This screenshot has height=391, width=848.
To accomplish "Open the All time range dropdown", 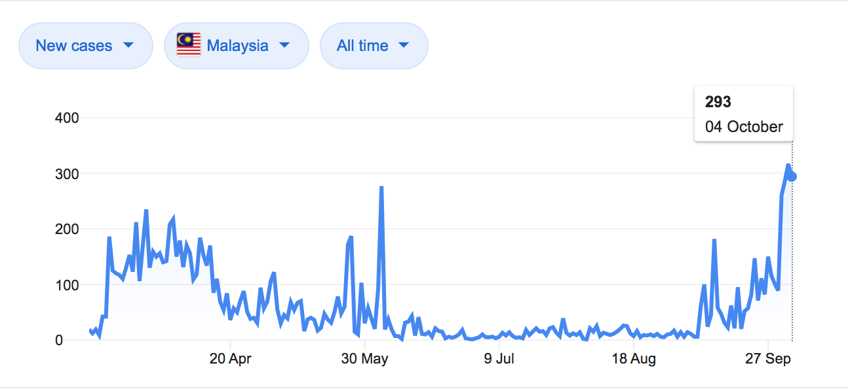I will pos(374,46).
